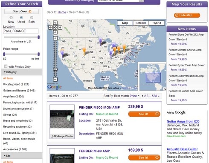This screenshot has height=163, width=209.
Task: Enable with Photos Only checkbox
Action: (x=6, y=66)
